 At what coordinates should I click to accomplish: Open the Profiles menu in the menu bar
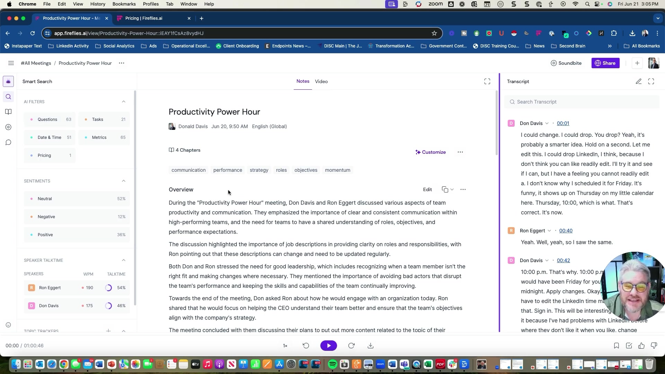click(x=151, y=4)
